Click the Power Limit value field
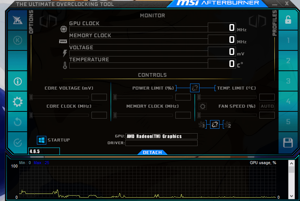 click(183, 97)
